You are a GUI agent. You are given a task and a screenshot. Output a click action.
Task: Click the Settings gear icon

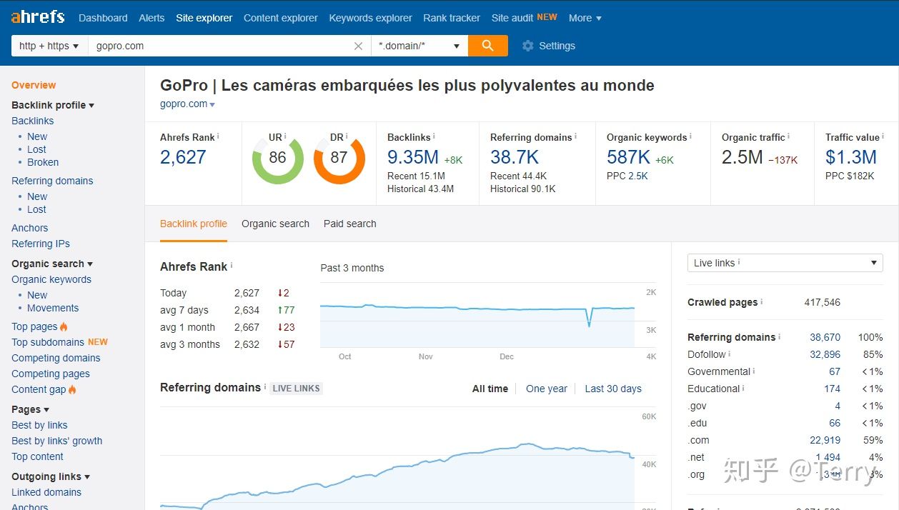tap(528, 46)
